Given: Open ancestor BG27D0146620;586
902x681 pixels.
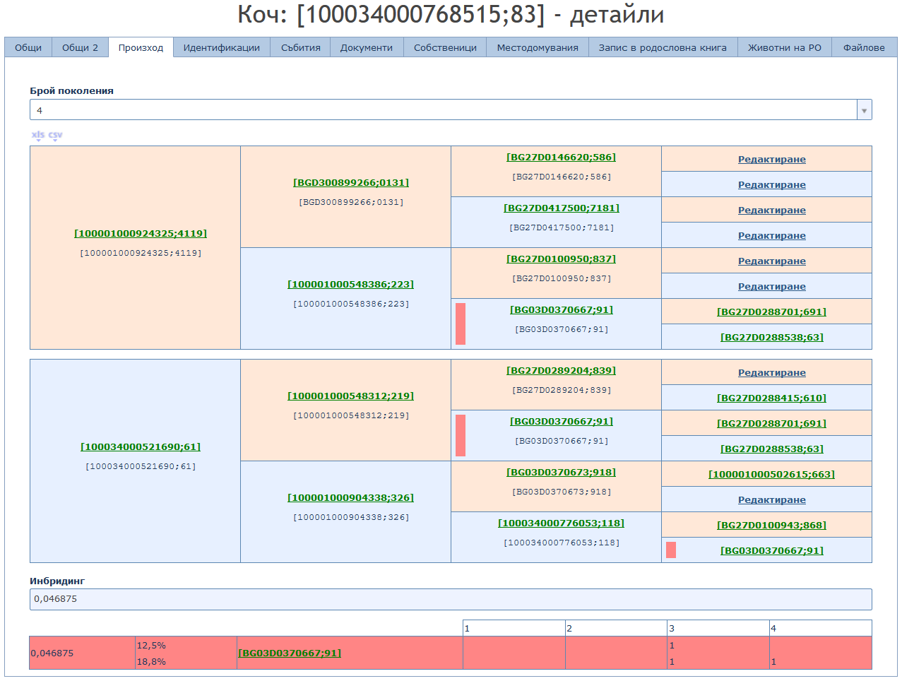Looking at the screenshot, I should tap(561, 158).
